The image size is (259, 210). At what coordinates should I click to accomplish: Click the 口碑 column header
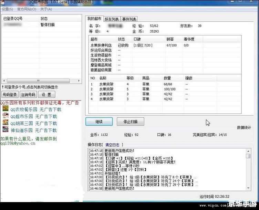149,39
